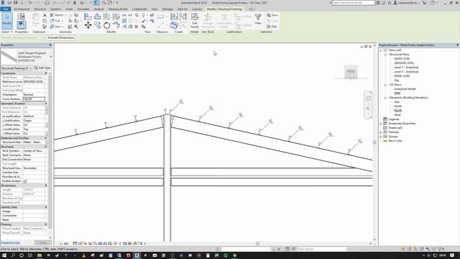Click Properties help link
The width and height of the screenshot is (460, 259).
pos(11,243)
